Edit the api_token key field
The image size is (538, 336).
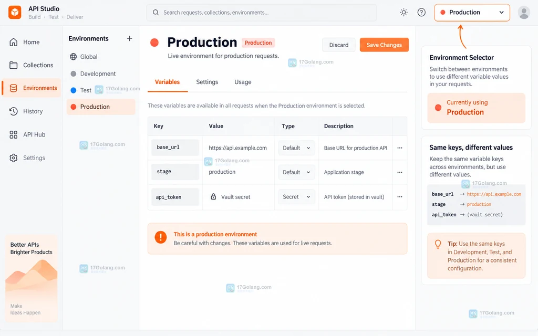pos(175,197)
